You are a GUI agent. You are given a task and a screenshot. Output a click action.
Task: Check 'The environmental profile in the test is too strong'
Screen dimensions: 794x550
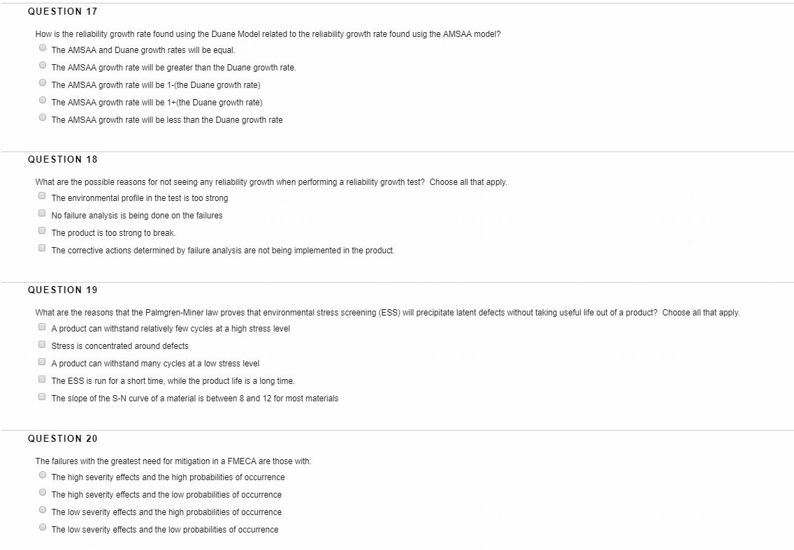(42, 195)
